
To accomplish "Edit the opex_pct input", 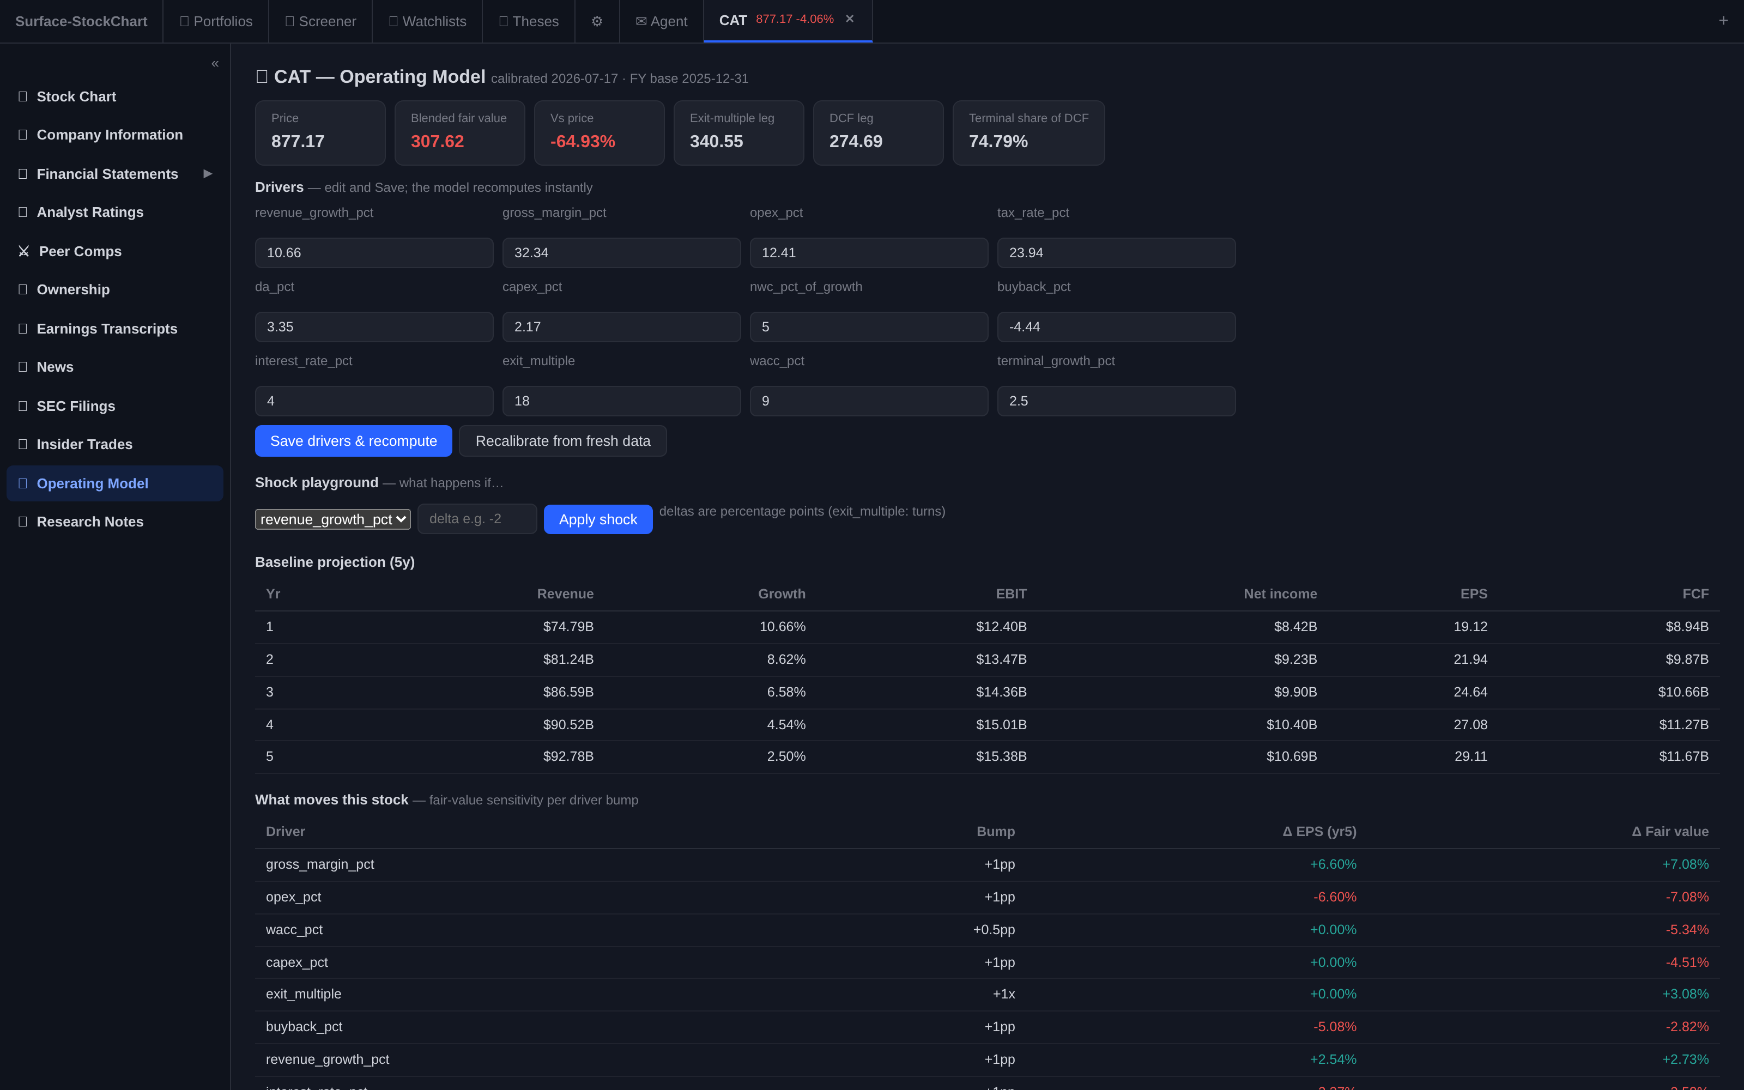I will click(868, 253).
